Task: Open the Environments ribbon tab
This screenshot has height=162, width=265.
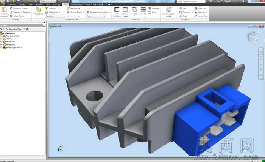Action: point(76,5)
